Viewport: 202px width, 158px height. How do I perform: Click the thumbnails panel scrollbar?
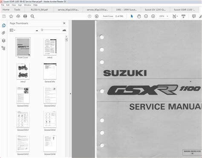(x=66, y=40)
